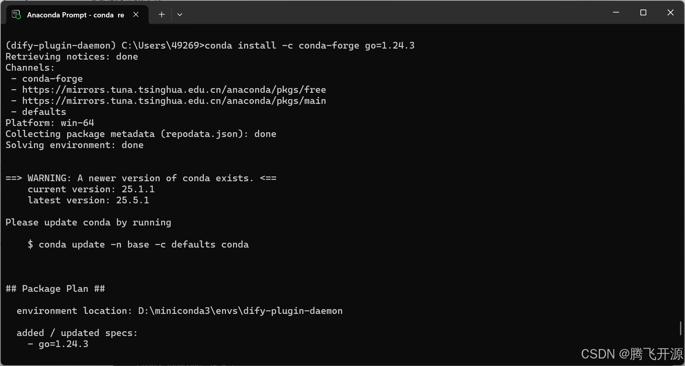This screenshot has height=366, width=685.
Task: Click the Package Plan heading
Action: click(x=55, y=289)
